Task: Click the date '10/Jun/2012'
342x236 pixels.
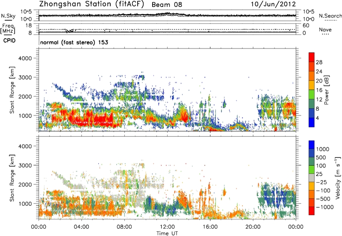Action: [273, 4]
